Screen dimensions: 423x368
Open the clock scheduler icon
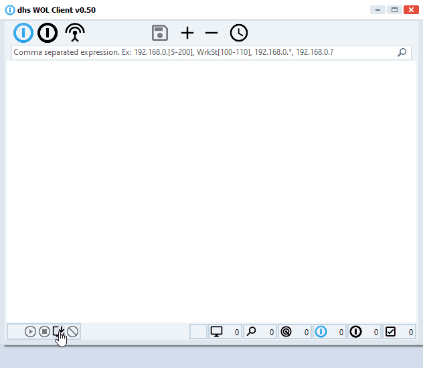click(239, 33)
